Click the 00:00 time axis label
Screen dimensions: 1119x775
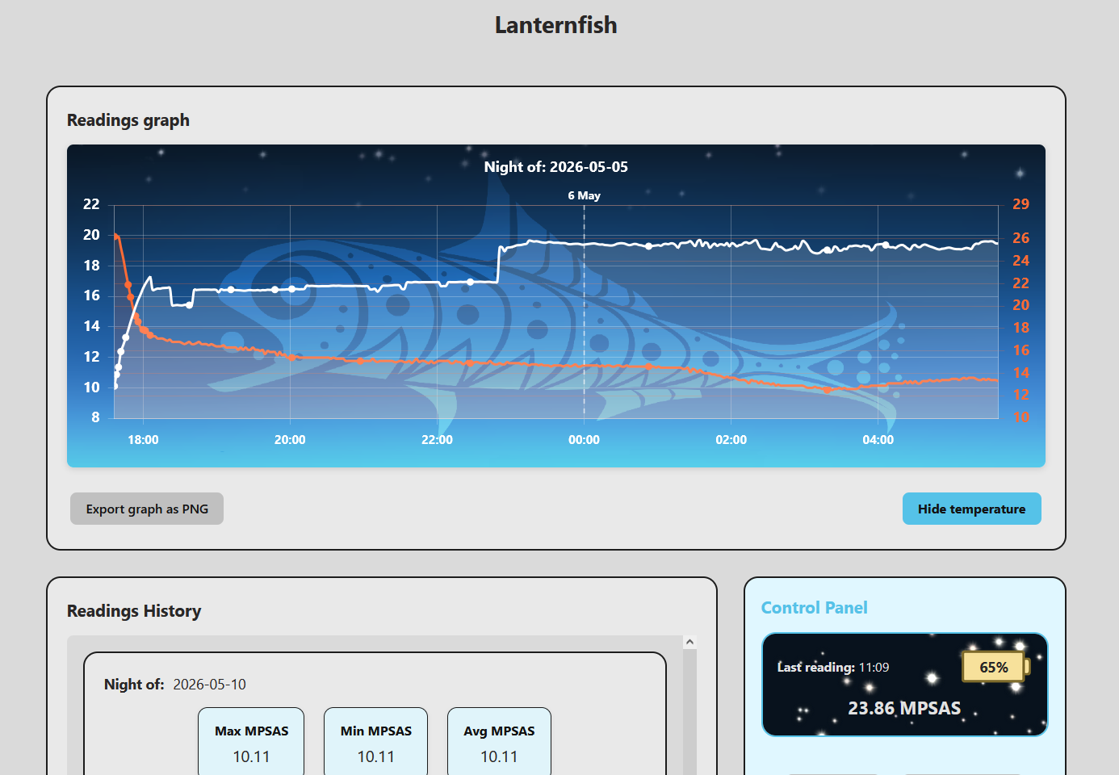[x=584, y=440]
